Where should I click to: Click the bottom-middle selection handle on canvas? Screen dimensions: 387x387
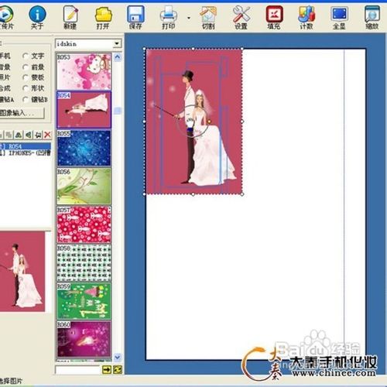coord(193,194)
